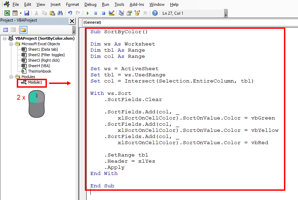Open the Help menu
This screenshot has width=298, height=200.
click(x=174, y=4)
